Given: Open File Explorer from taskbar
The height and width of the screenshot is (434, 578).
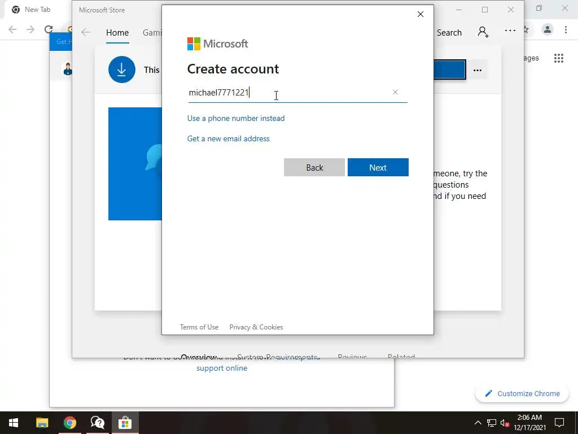Looking at the screenshot, I should coord(42,423).
